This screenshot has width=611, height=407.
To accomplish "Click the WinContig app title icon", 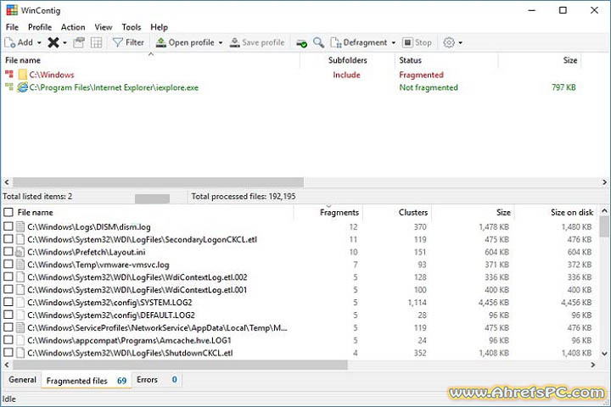I will pyautogui.click(x=12, y=10).
